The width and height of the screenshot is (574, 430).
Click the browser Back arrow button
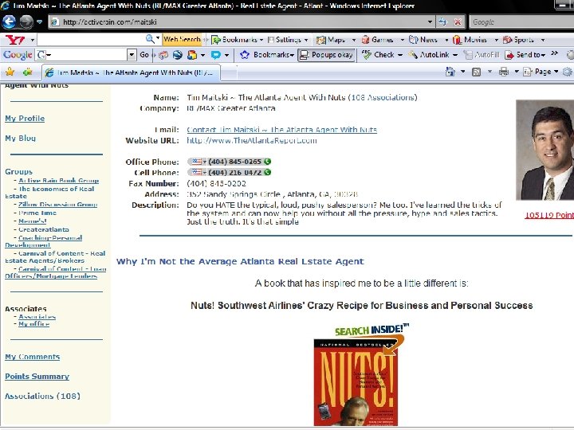tap(9, 22)
